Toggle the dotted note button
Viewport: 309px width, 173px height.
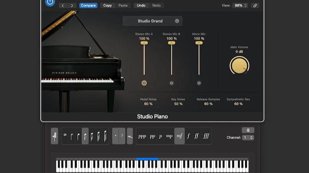[115, 136]
